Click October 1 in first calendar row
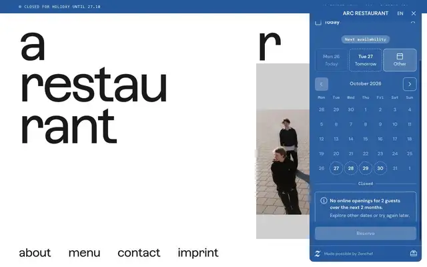This screenshot has width=427, height=267. [x=366, y=109]
